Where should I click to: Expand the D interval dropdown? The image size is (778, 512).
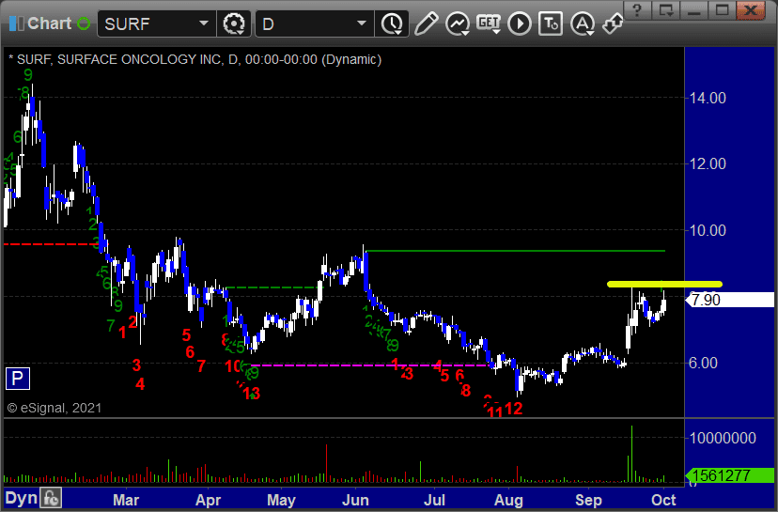point(361,23)
